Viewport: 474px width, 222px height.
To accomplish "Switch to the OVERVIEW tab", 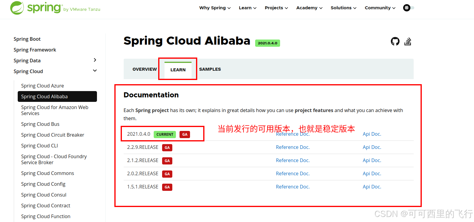I will coord(145,69).
